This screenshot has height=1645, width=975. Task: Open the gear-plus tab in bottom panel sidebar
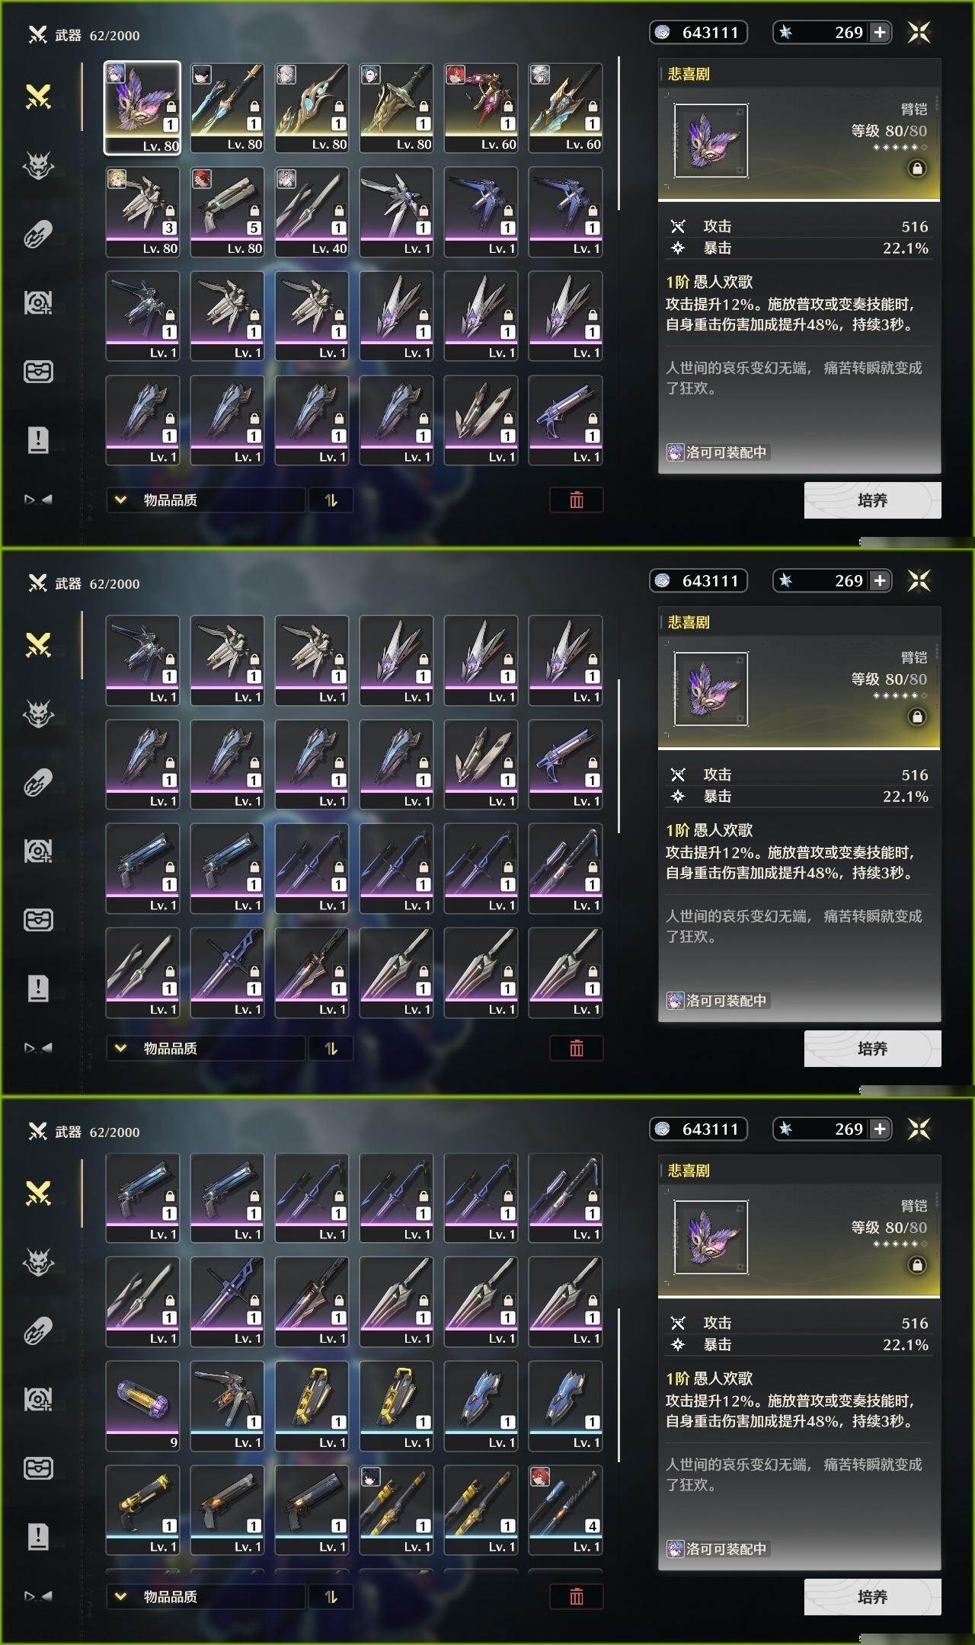(38, 1399)
